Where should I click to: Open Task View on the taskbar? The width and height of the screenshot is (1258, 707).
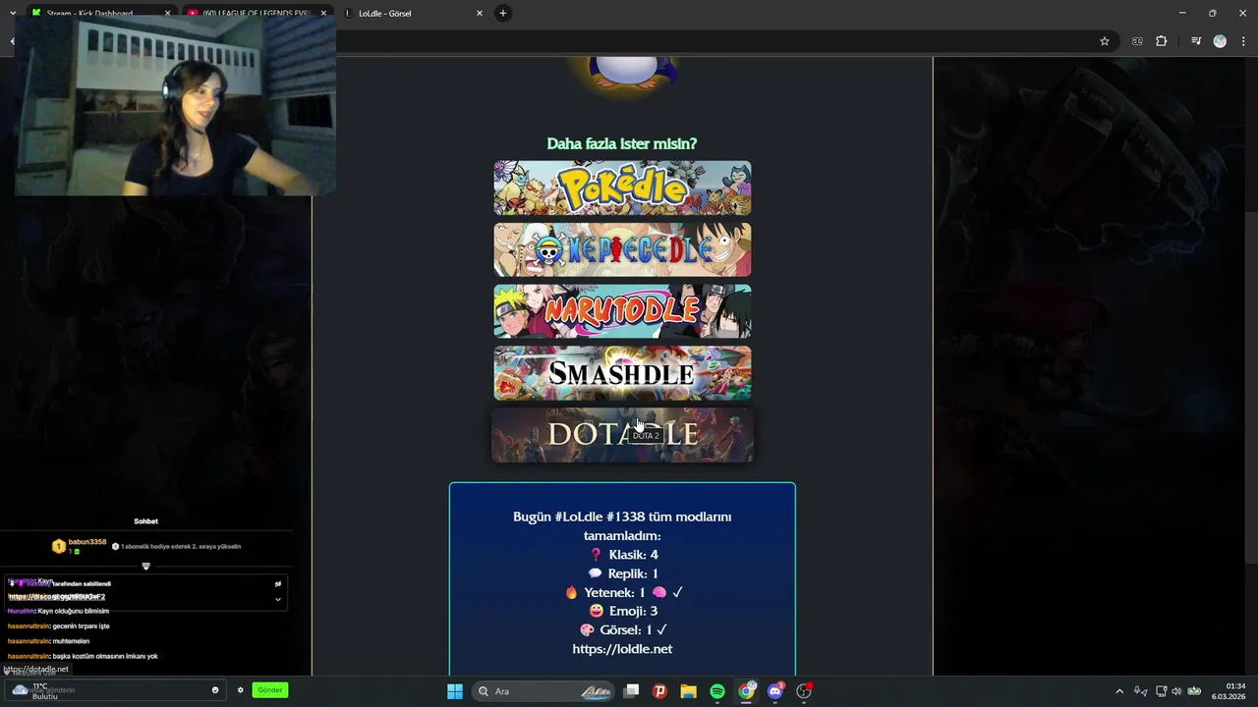click(x=632, y=691)
